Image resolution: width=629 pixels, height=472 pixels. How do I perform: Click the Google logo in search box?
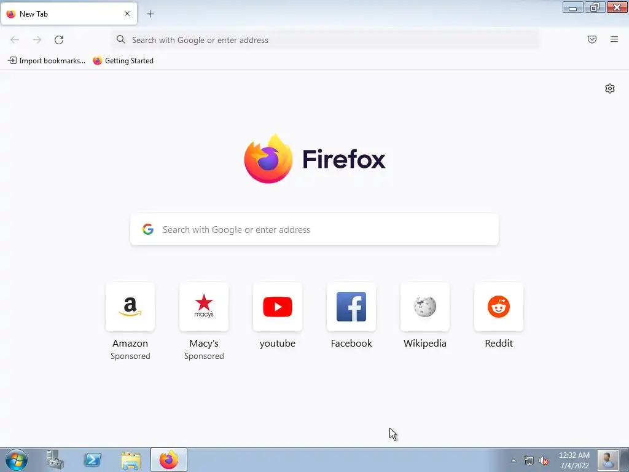pyautogui.click(x=148, y=229)
